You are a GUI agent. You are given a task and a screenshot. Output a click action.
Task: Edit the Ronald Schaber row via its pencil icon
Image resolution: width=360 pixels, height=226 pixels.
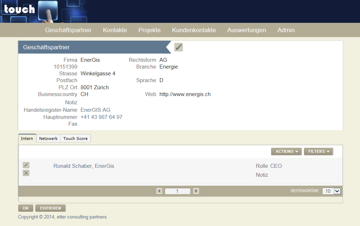26,165
